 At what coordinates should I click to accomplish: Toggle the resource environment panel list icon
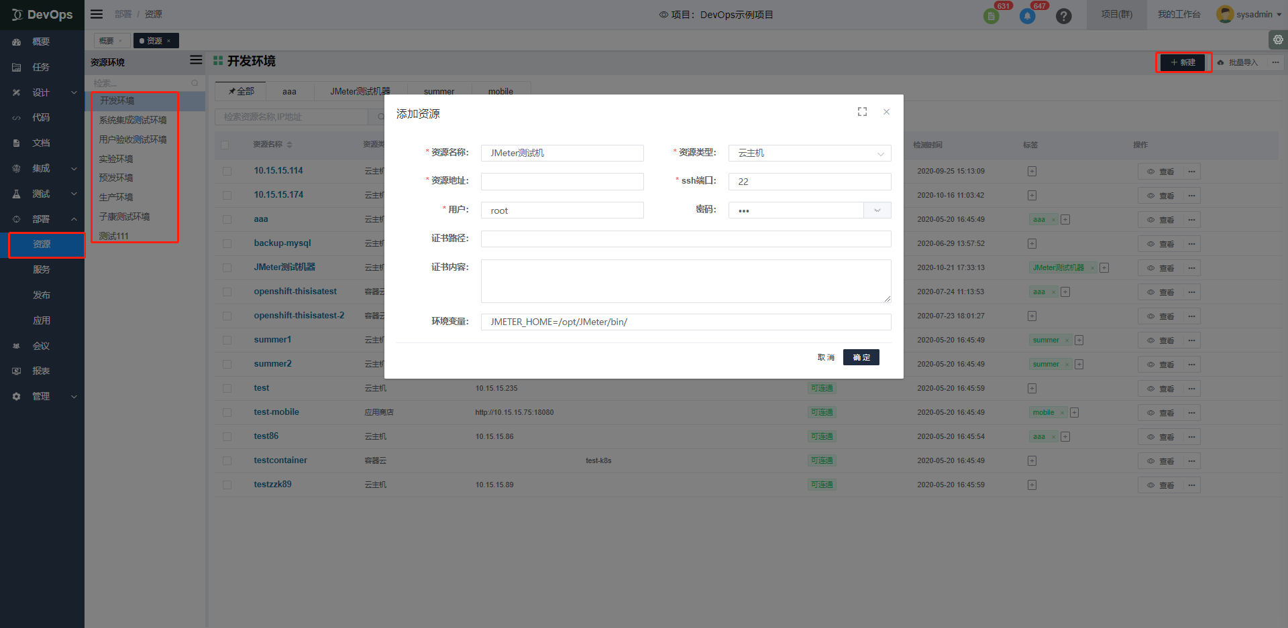(x=196, y=60)
